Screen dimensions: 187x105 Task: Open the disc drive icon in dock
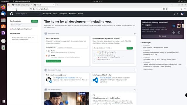(3, 41)
